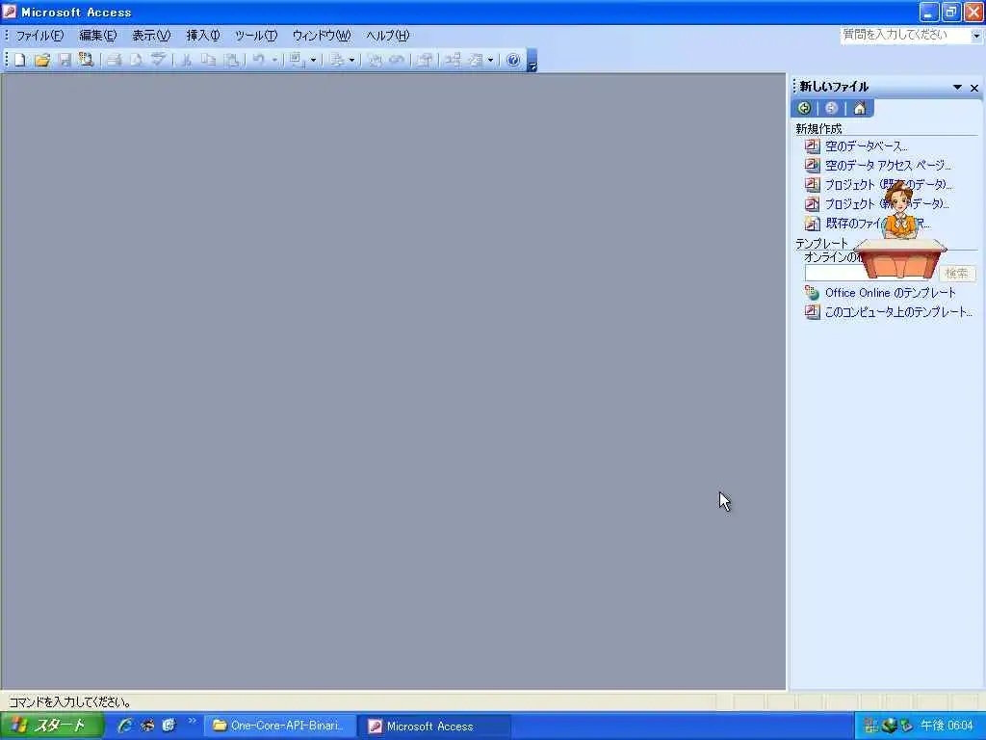Click the 空のデータベース... link
The image size is (986, 740).
pyautogui.click(x=866, y=146)
